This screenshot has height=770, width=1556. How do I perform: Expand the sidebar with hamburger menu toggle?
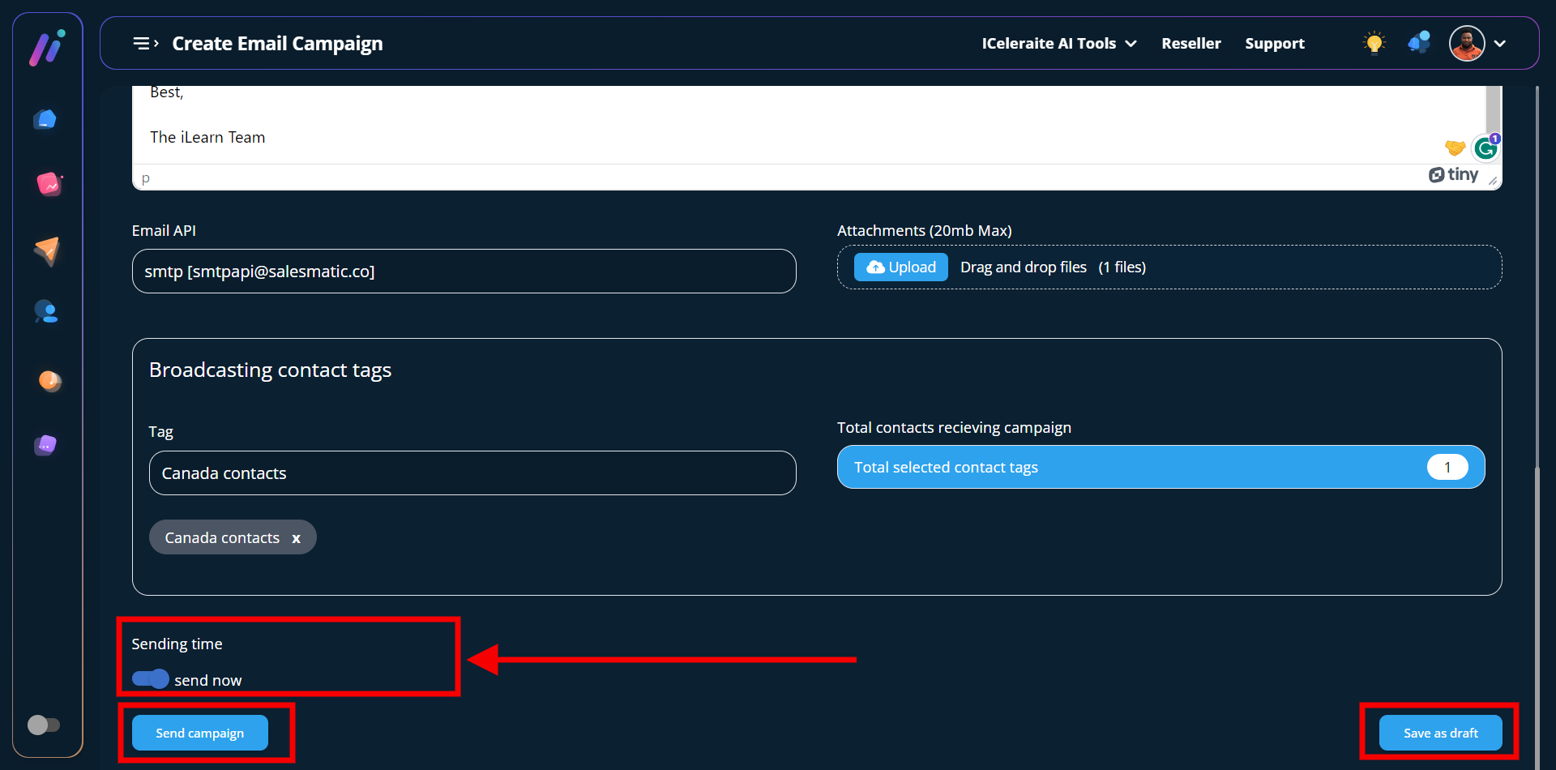click(x=145, y=44)
